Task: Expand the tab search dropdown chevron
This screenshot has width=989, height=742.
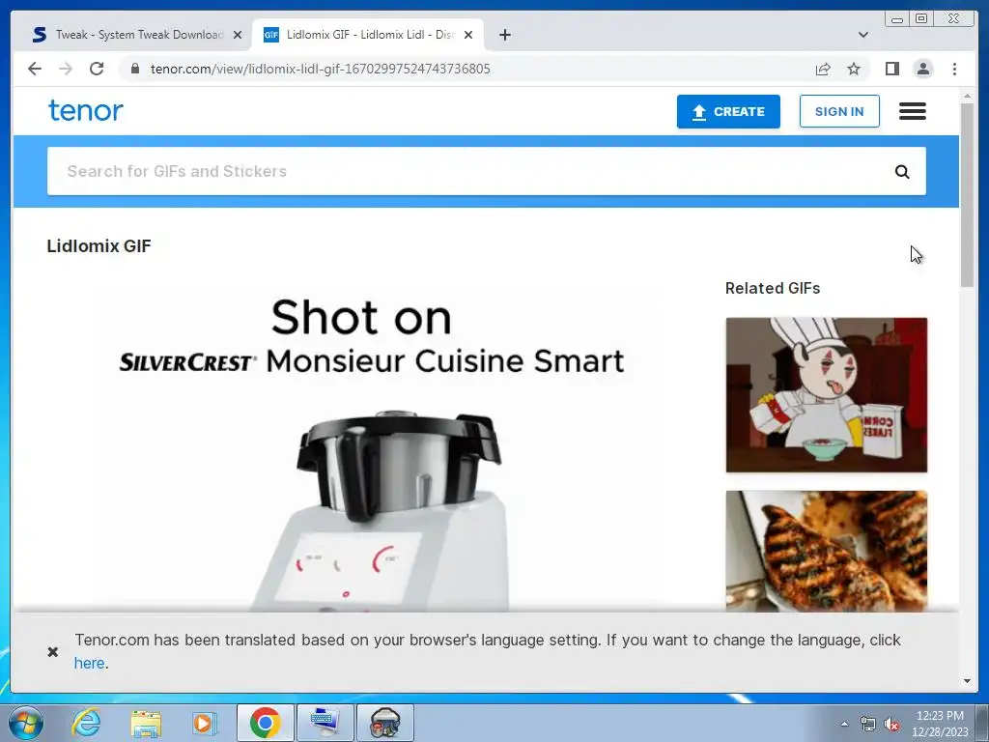Action: [x=863, y=35]
